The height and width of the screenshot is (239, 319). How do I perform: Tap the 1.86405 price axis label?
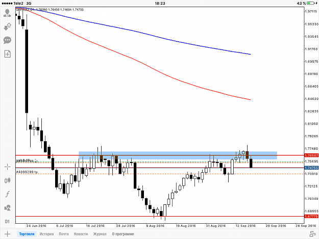pyautogui.click(x=311, y=86)
